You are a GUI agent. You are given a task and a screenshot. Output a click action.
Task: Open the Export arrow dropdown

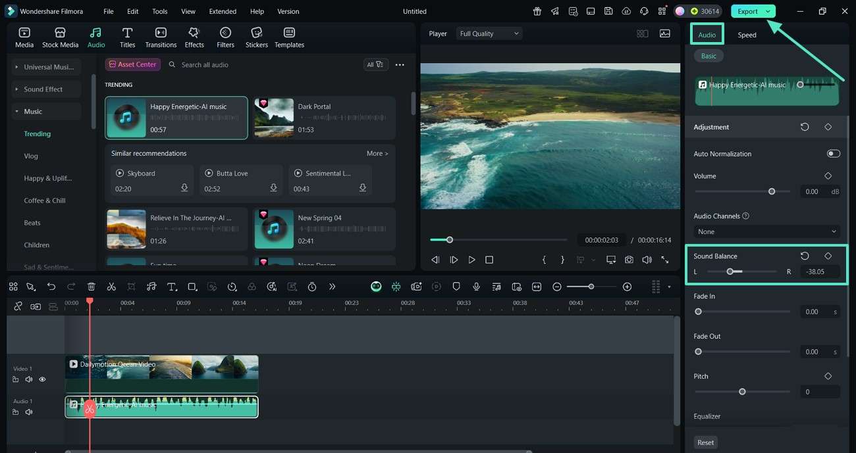click(x=768, y=11)
